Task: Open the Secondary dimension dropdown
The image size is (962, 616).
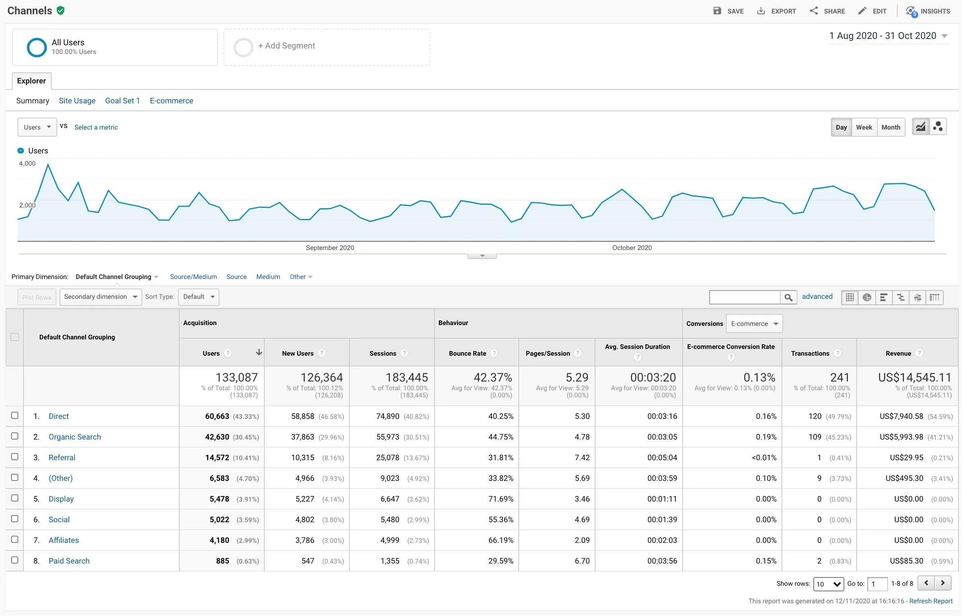Action: pos(101,297)
